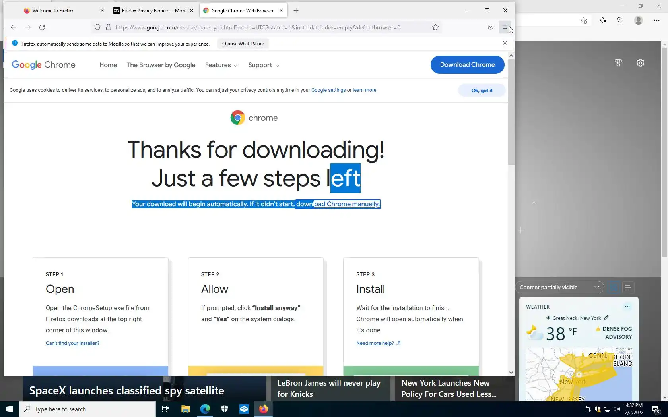Click the weather map thumbnail
Image resolution: width=668 pixels, height=417 pixels.
(x=579, y=374)
